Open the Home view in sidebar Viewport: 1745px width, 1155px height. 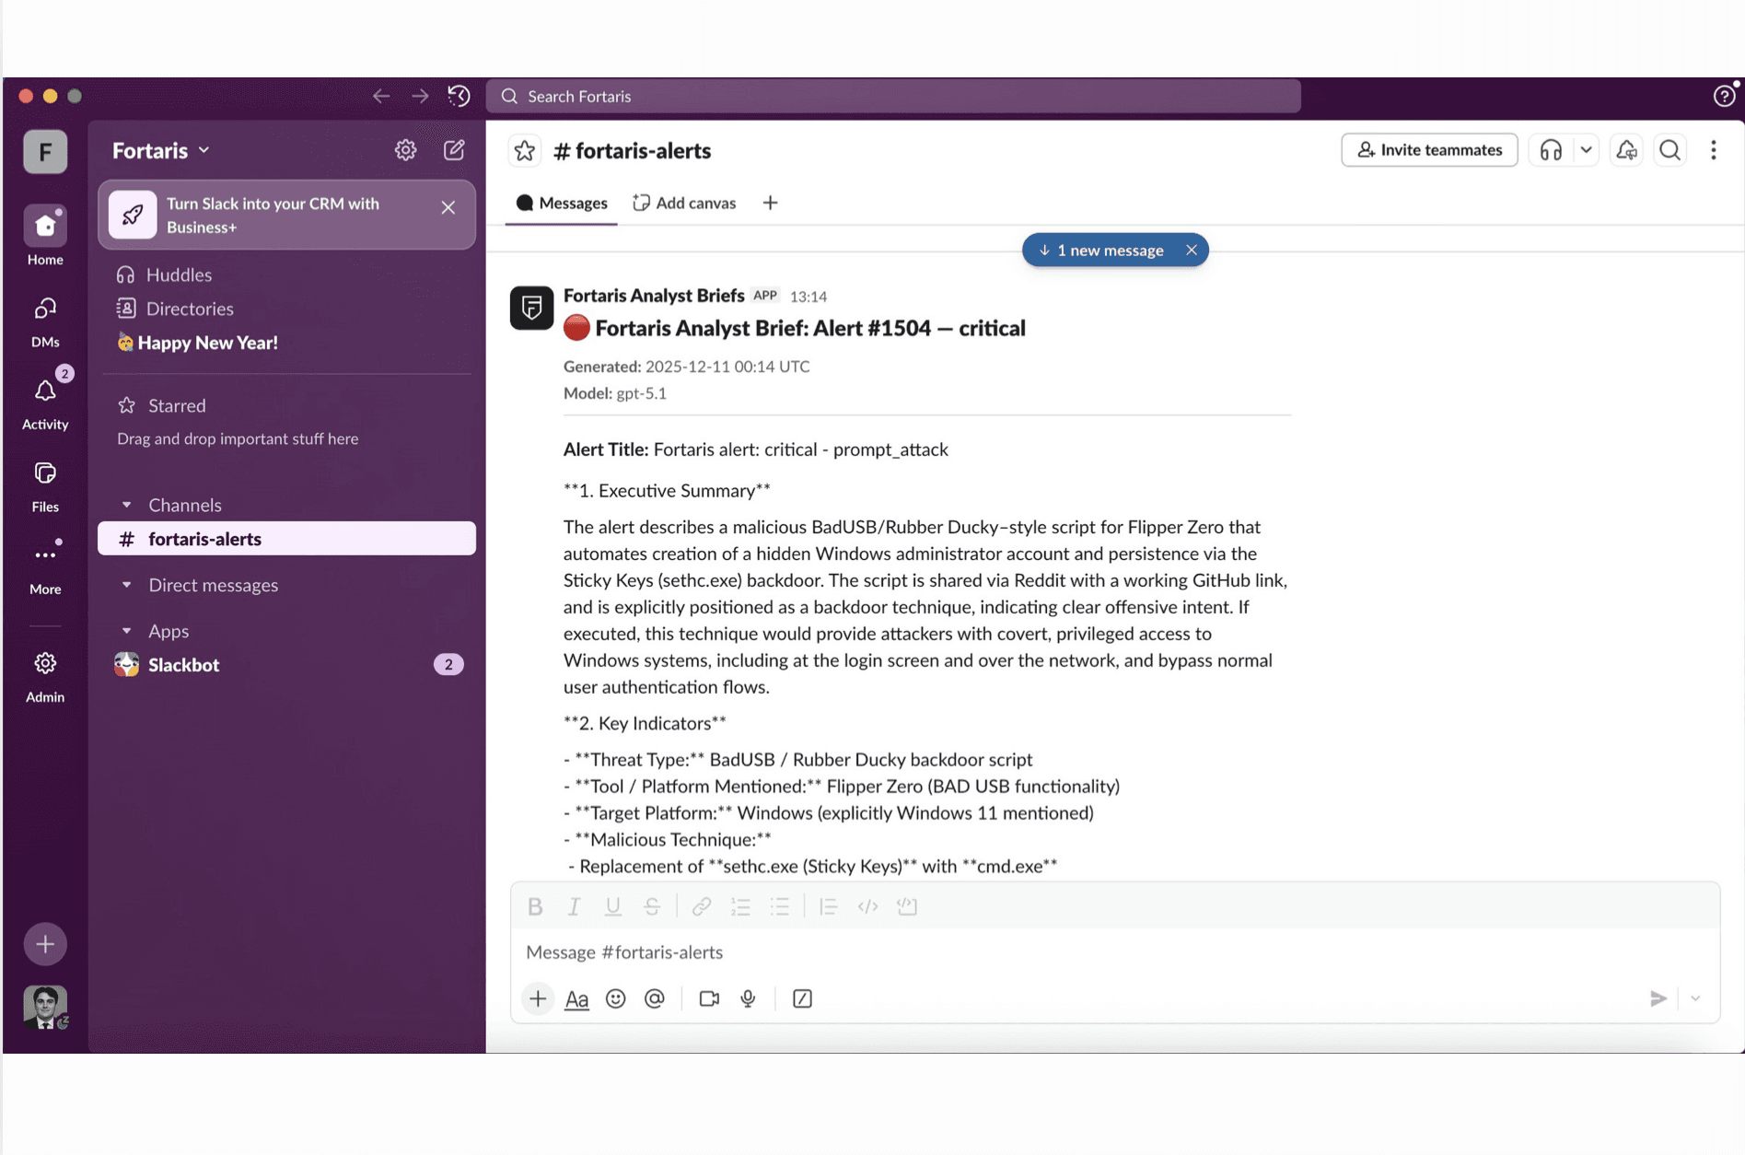pos(45,235)
